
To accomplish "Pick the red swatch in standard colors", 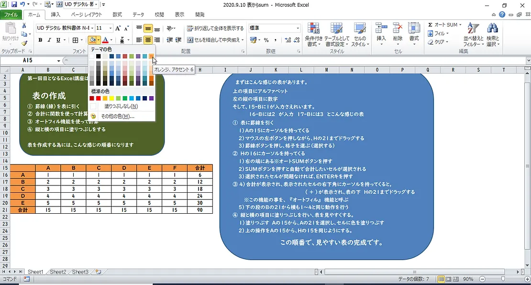I will coord(99,98).
